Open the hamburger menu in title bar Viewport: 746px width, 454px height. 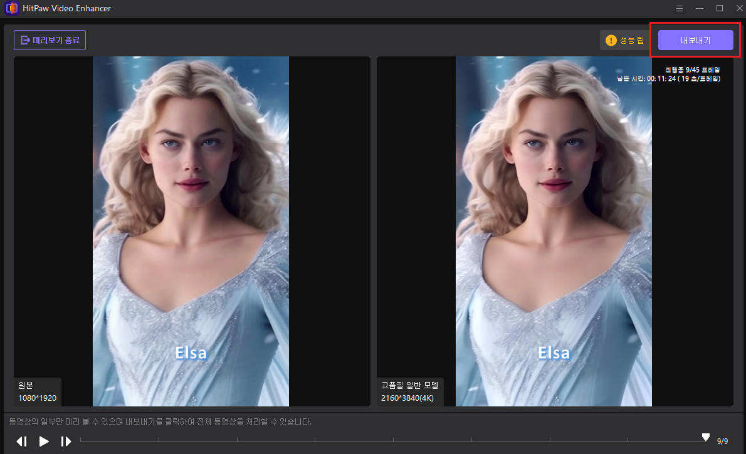pyautogui.click(x=680, y=9)
